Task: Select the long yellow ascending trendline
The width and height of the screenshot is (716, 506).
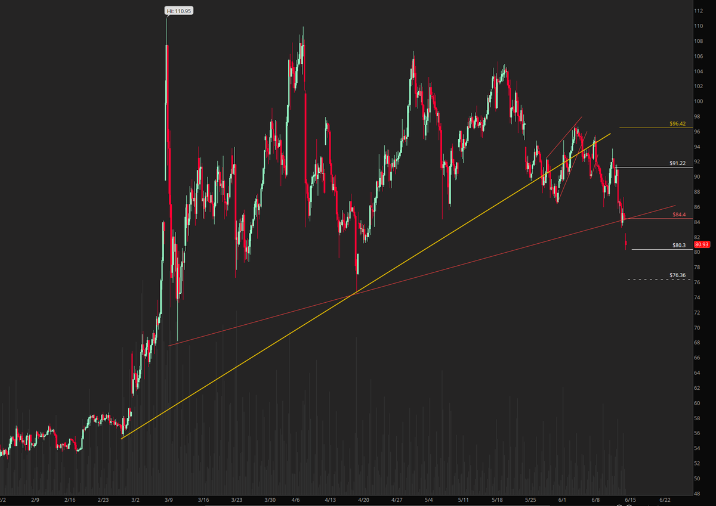Action: tap(366, 286)
